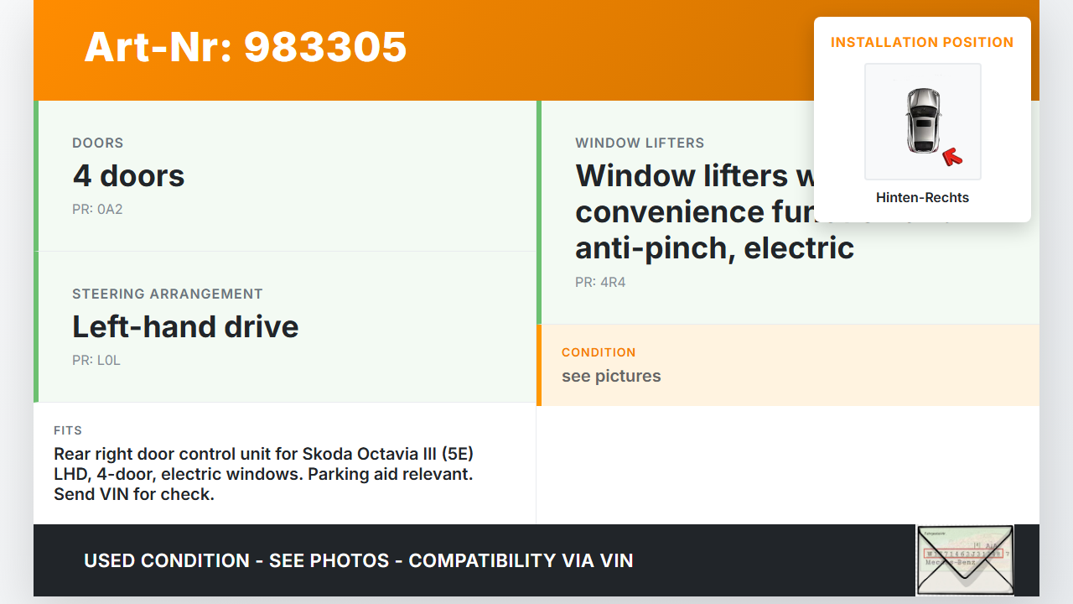
Task: Click the "DOORS" label
Action: click(x=97, y=143)
